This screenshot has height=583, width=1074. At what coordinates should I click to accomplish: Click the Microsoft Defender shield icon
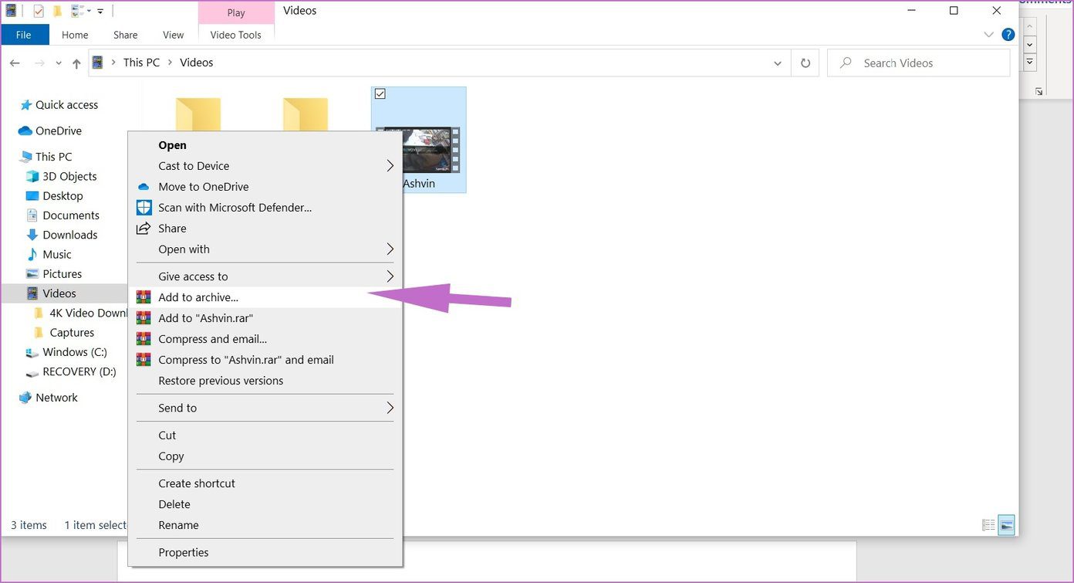point(144,208)
